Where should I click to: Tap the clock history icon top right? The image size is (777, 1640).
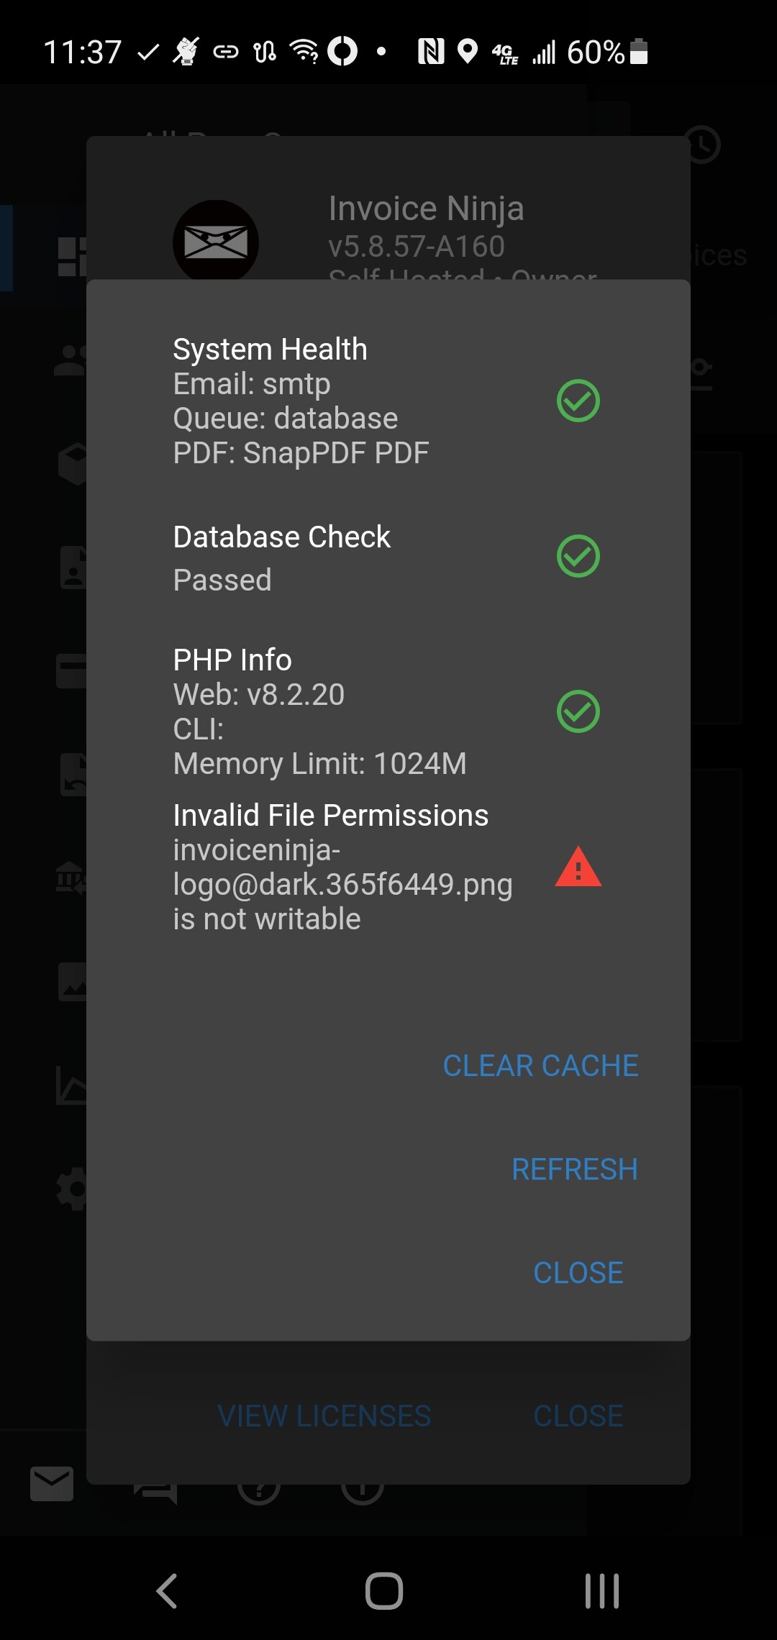[701, 144]
